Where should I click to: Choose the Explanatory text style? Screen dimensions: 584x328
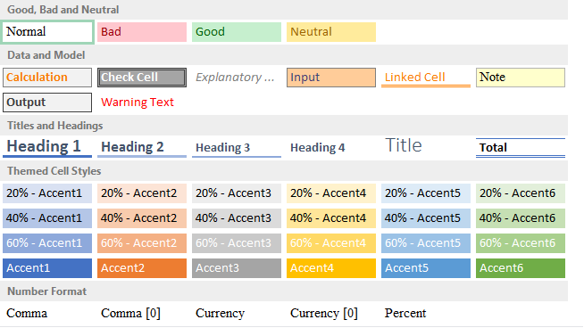tap(237, 78)
